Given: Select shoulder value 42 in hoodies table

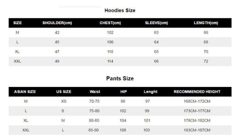Looking at the screenshot, I should 57,32.
